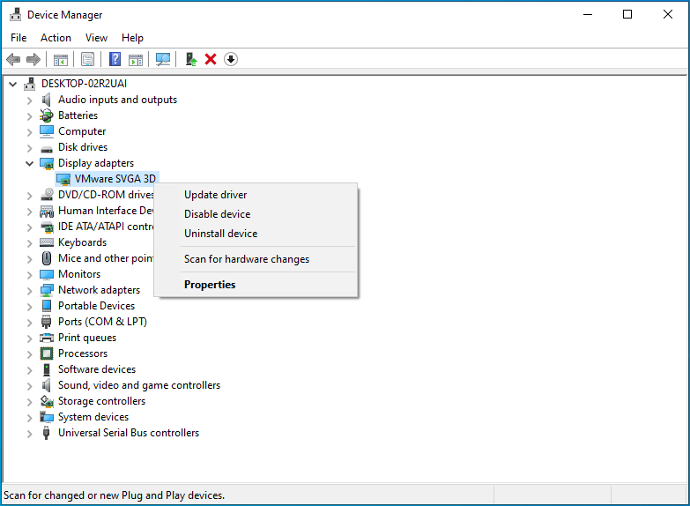Click the blue Help question mark icon
The image size is (690, 506).
tap(115, 59)
